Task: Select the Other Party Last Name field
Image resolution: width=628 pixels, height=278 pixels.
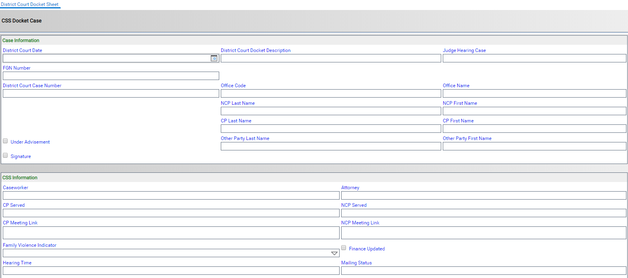Action: pyautogui.click(x=331, y=146)
